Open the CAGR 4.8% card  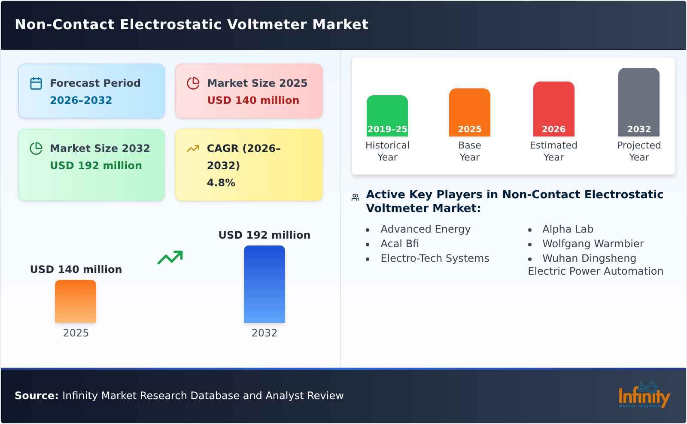click(x=249, y=165)
